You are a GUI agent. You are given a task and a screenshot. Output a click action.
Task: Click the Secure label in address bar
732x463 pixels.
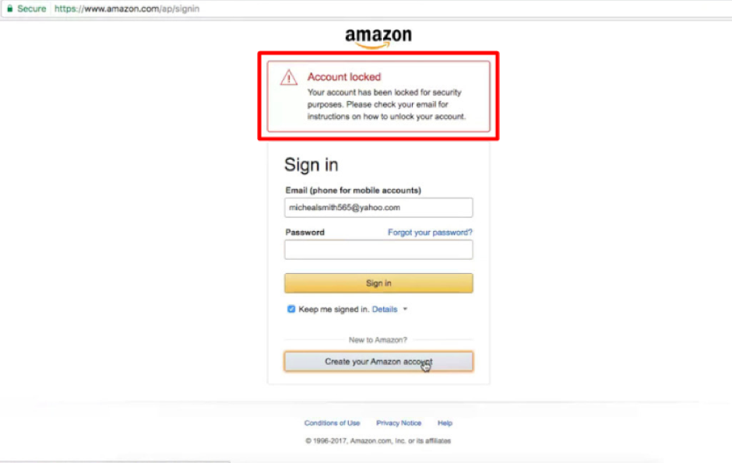coord(32,9)
